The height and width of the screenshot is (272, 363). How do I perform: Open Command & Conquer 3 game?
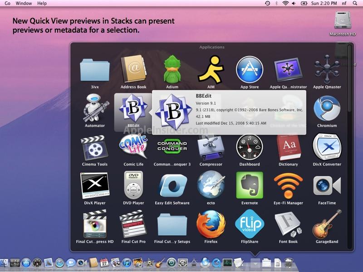click(x=172, y=146)
